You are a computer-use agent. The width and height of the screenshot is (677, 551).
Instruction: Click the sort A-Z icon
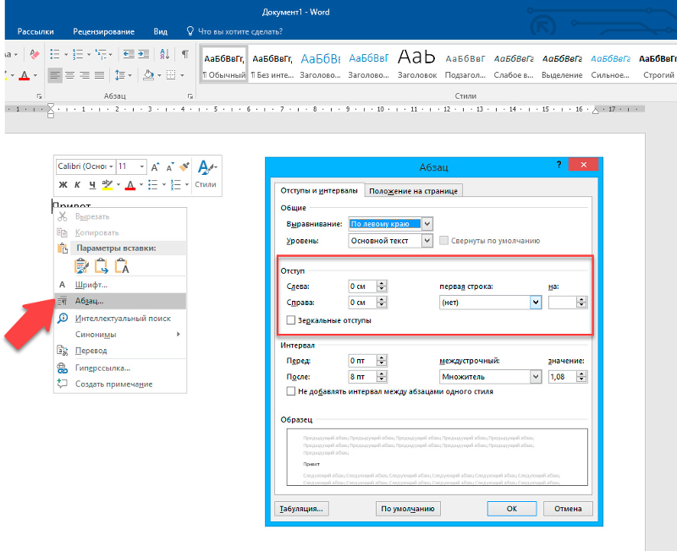pyautogui.click(x=164, y=54)
